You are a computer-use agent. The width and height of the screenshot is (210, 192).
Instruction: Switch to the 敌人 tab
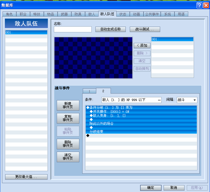coord(92,14)
